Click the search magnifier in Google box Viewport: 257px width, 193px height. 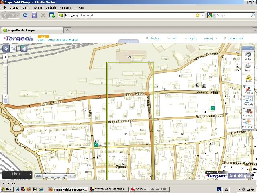click(253, 15)
